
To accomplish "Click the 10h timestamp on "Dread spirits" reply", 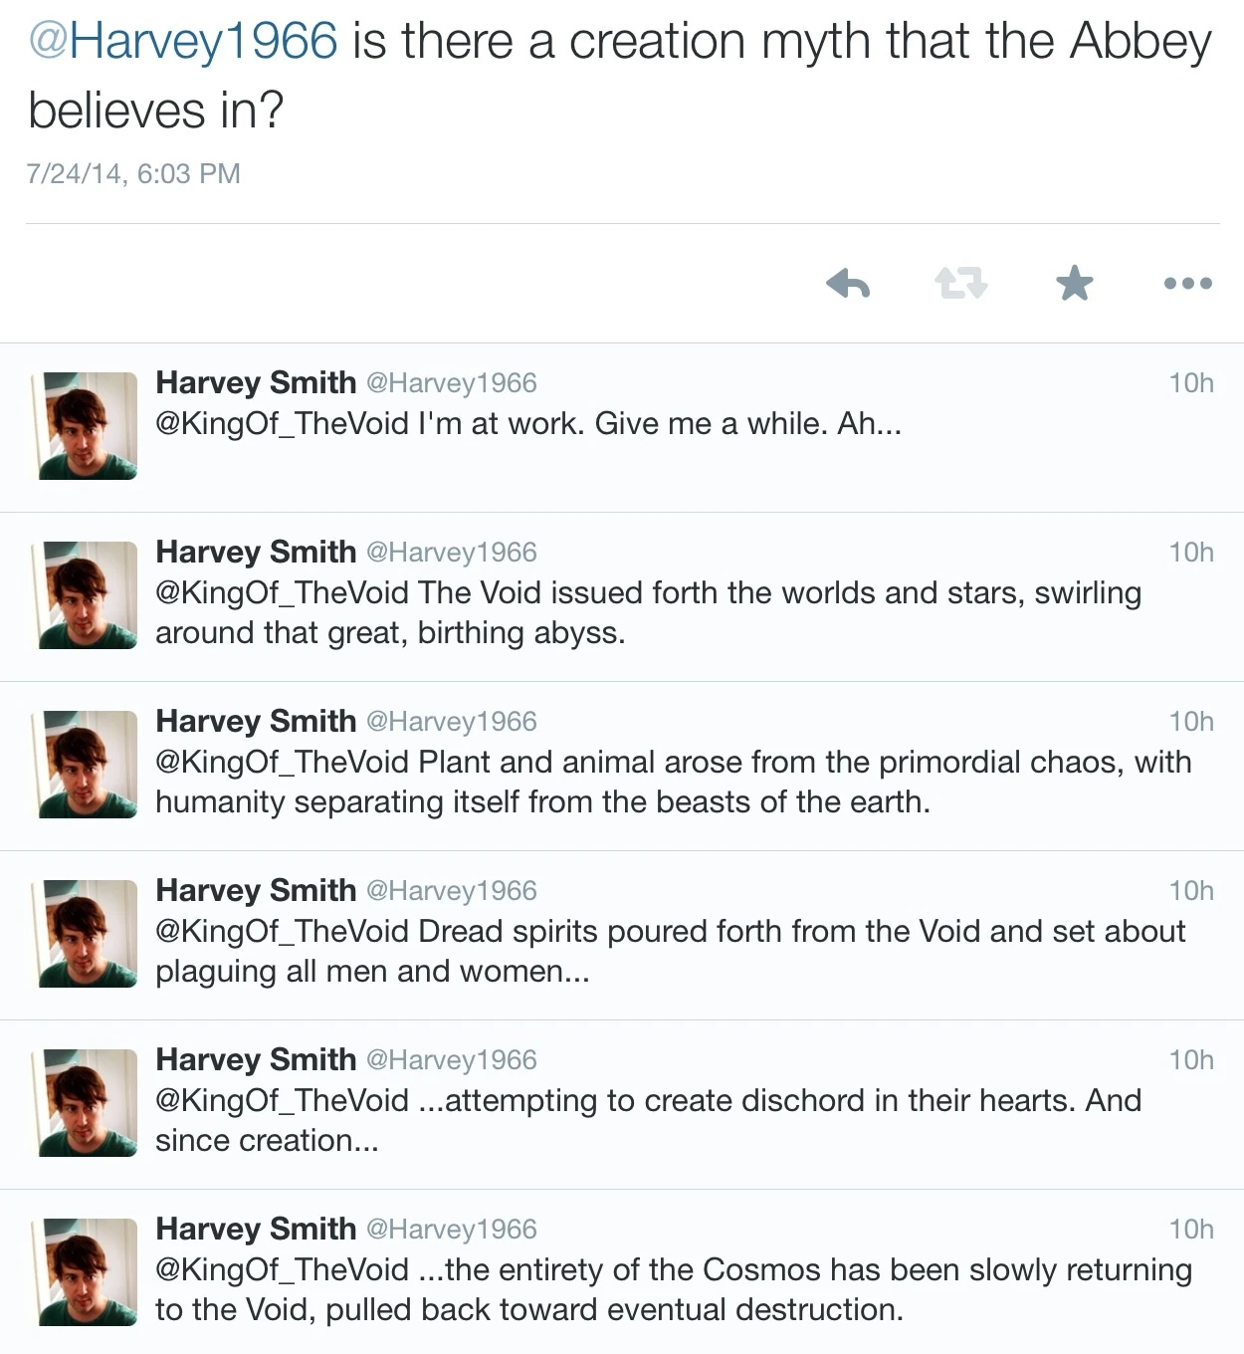I will click(1190, 891).
